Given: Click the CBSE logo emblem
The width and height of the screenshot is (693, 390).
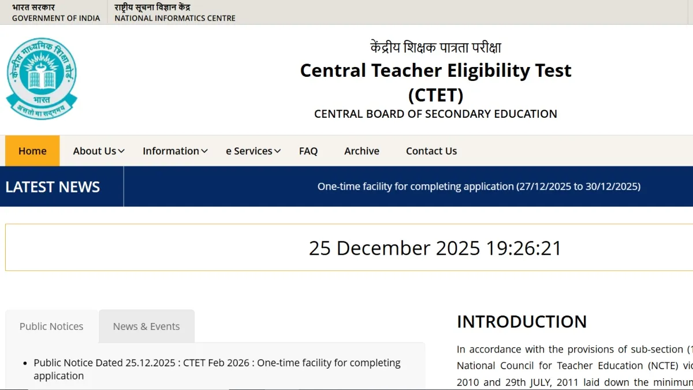Looking at the screenshot, I should click(x=42, y=79).
